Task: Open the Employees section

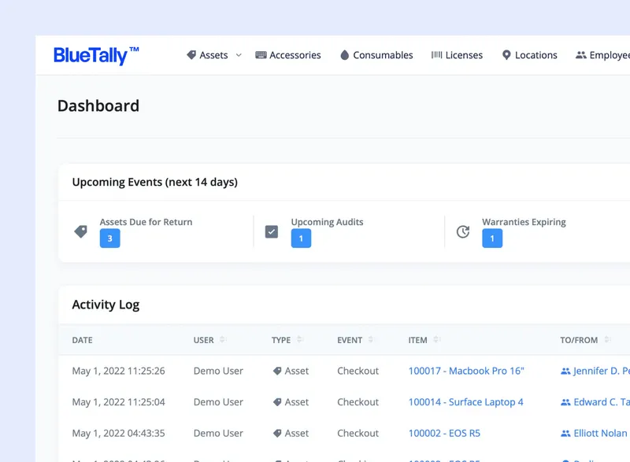Action: [x=602, y=55]
